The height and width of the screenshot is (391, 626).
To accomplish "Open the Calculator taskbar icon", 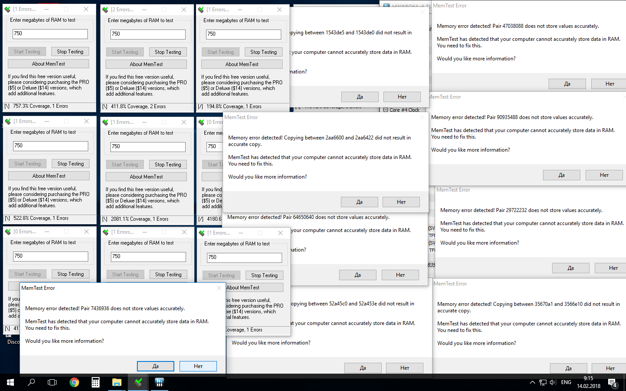I will [x=96, y=382].
